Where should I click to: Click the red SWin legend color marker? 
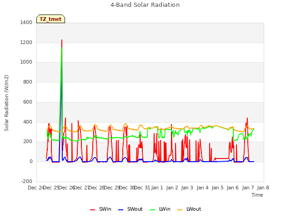point(92,210)
